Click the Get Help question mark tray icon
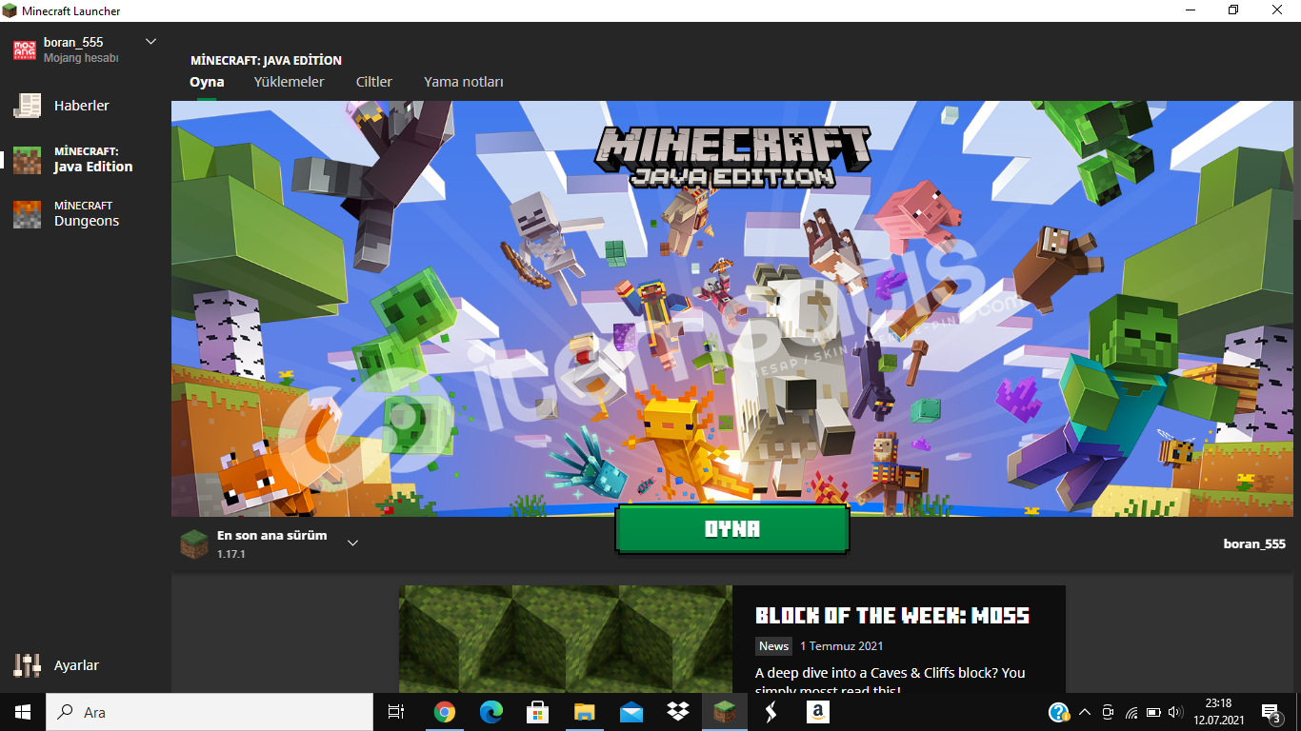The height and width of the screenshot is (731, 1301). 1059,712
